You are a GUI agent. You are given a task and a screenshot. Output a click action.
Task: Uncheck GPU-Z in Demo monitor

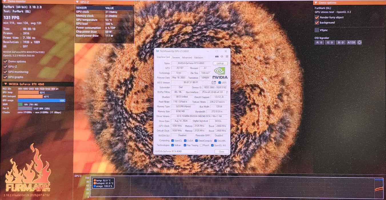click(x=5, y=67)
